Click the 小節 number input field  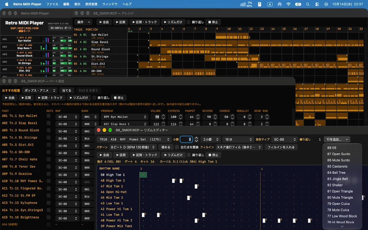coord(186,139)
